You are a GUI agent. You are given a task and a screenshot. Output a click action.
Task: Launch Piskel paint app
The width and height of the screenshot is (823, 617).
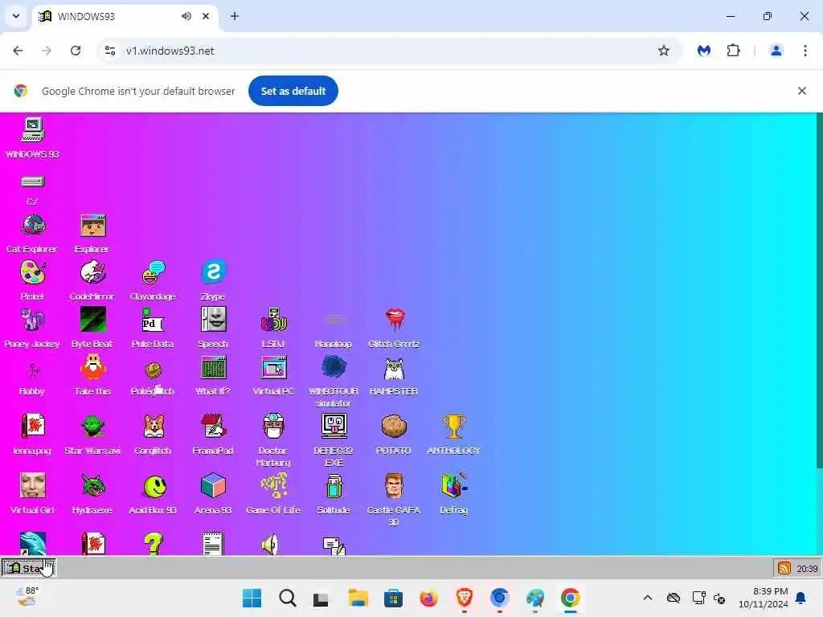pyautogui.click(x=32, y=273)
